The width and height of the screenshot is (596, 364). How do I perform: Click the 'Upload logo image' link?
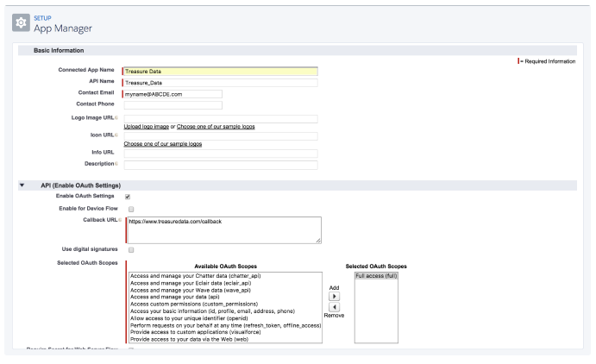146,127
